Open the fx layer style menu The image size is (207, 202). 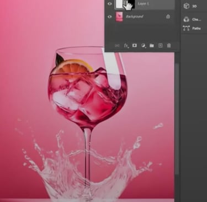click(126, 46)
